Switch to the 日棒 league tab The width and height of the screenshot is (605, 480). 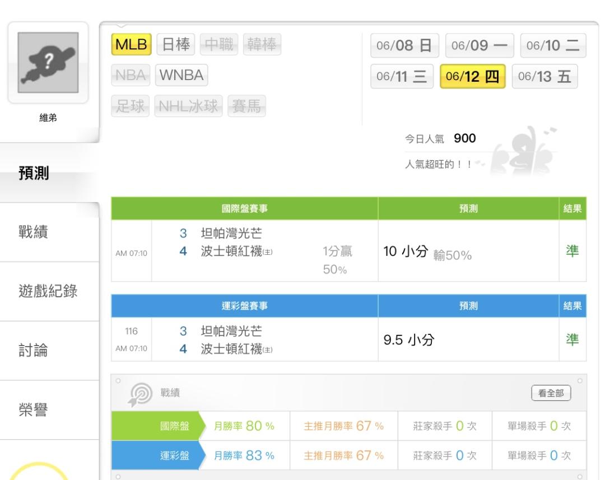tap(176, 44)
